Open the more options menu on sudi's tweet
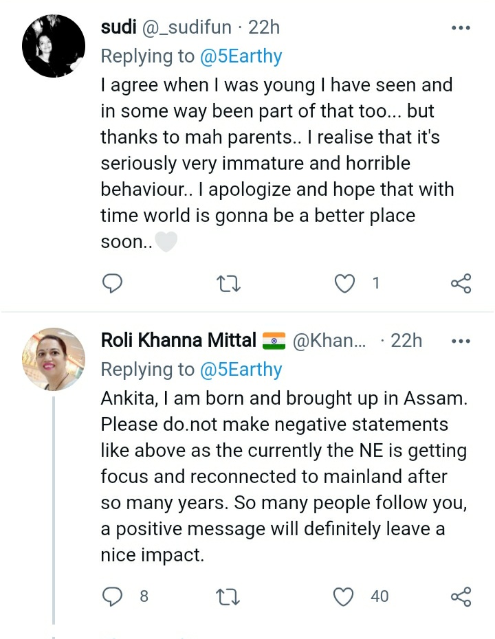495x639 pixels. [460, 26]
